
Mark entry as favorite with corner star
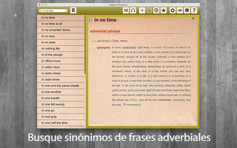point(193,18)
